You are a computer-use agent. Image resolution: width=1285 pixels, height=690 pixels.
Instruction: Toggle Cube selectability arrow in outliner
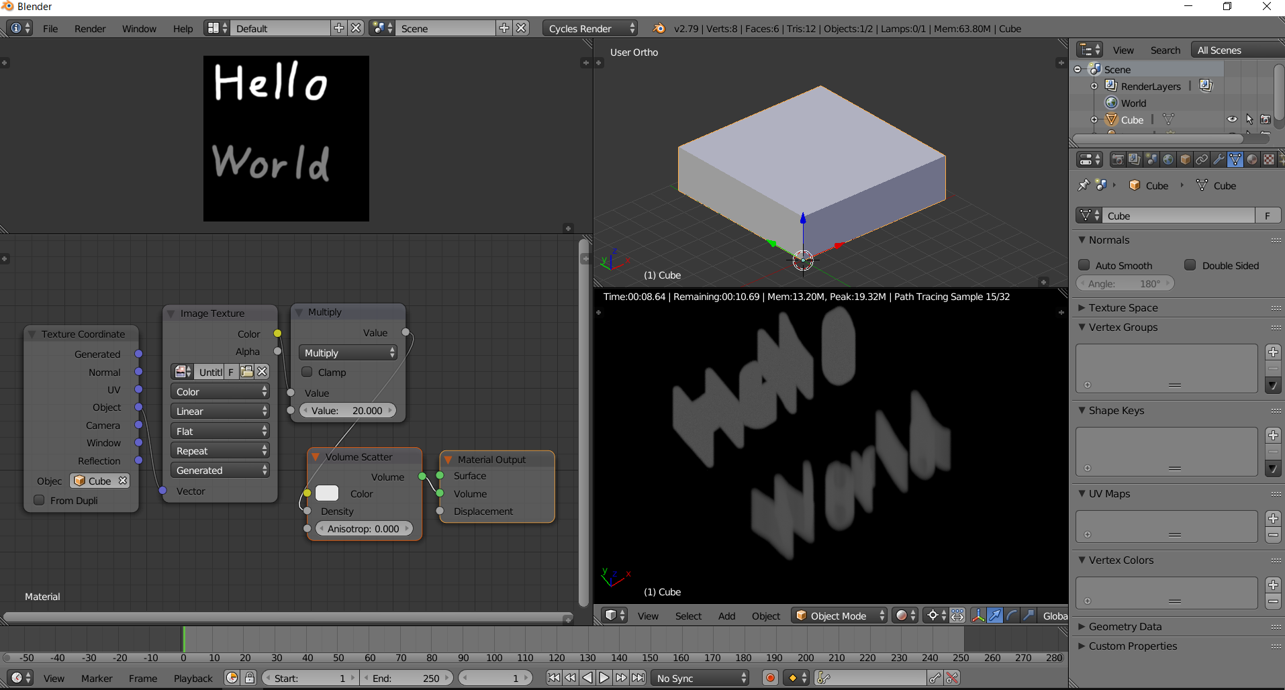1249,119
